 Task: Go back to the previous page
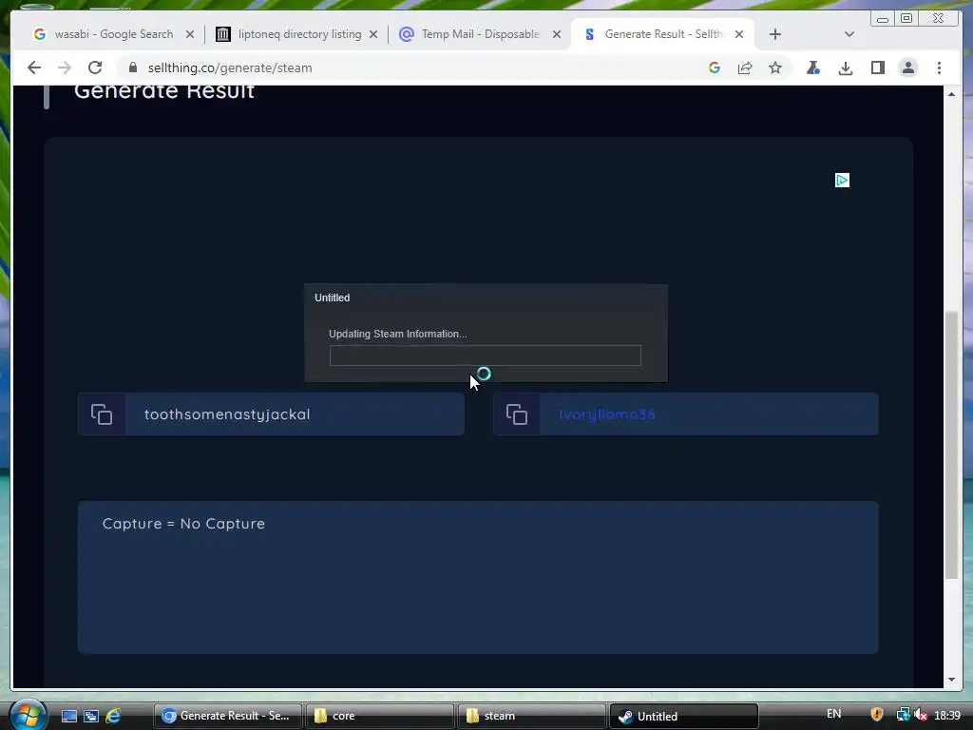34,67
